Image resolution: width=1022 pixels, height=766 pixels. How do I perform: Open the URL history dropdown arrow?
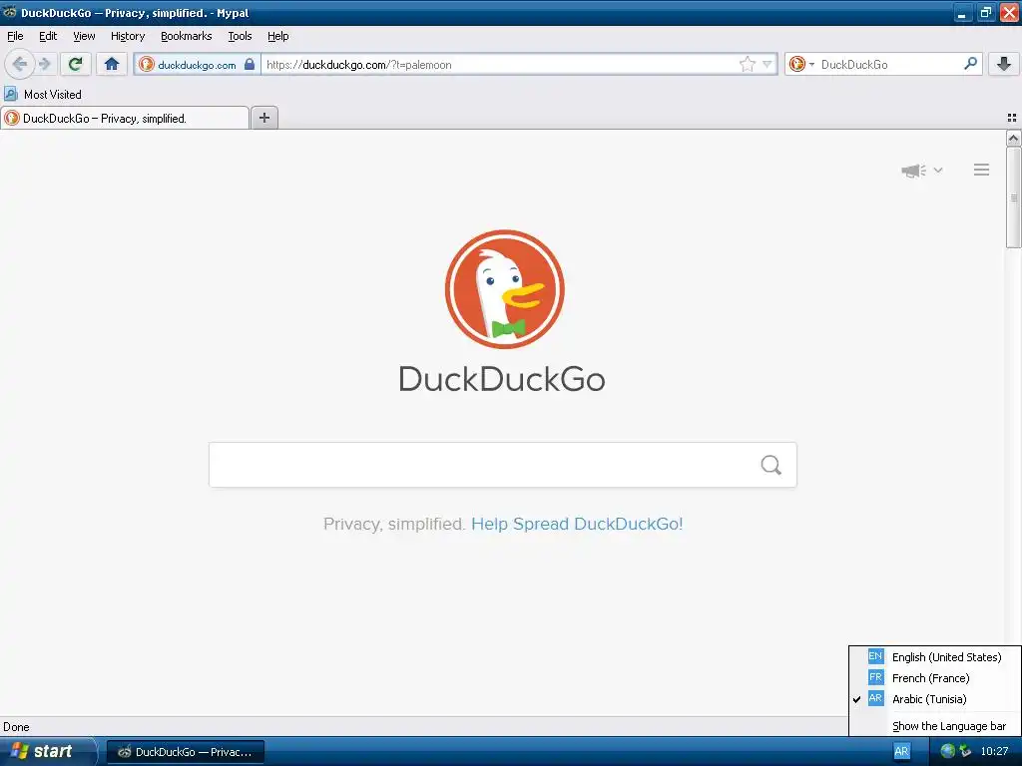point(767,64)
